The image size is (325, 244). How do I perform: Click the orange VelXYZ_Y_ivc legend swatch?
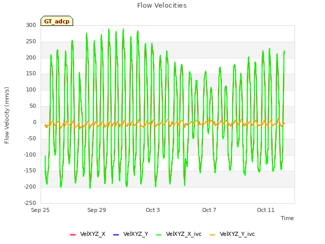pos(212,235)
